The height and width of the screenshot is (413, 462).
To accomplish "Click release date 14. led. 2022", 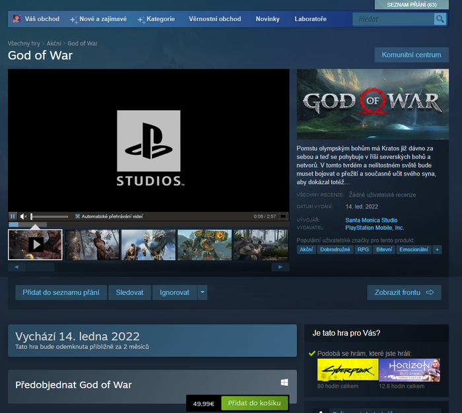I will pyautogui.click(x=362, y=206).
